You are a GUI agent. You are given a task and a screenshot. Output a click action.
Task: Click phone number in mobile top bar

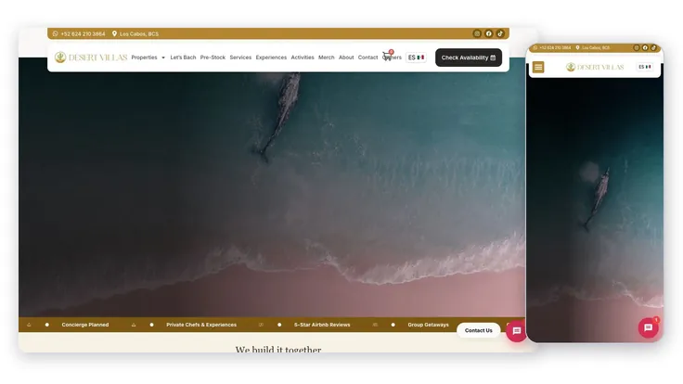[552, 48]
